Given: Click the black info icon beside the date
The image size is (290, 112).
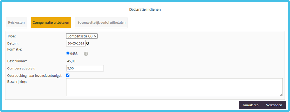Looking at the screenshot, I should 88,43.
